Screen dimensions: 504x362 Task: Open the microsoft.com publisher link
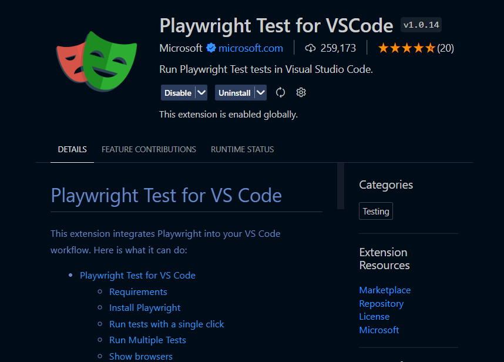click(251, 48)
